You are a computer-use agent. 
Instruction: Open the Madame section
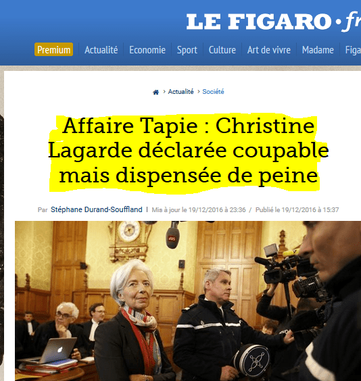pos(318,50)
